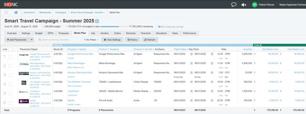Open start date calendar for Meta Advantage+

click(x=192, y=64)
